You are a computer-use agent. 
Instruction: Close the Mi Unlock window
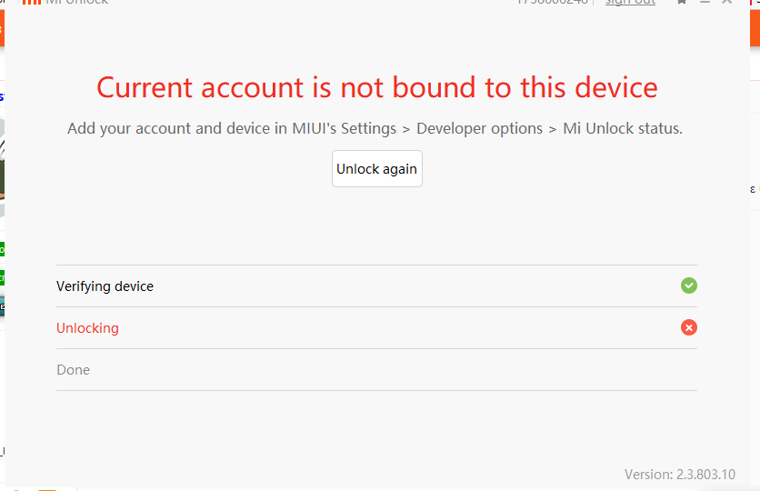(727, 3)
